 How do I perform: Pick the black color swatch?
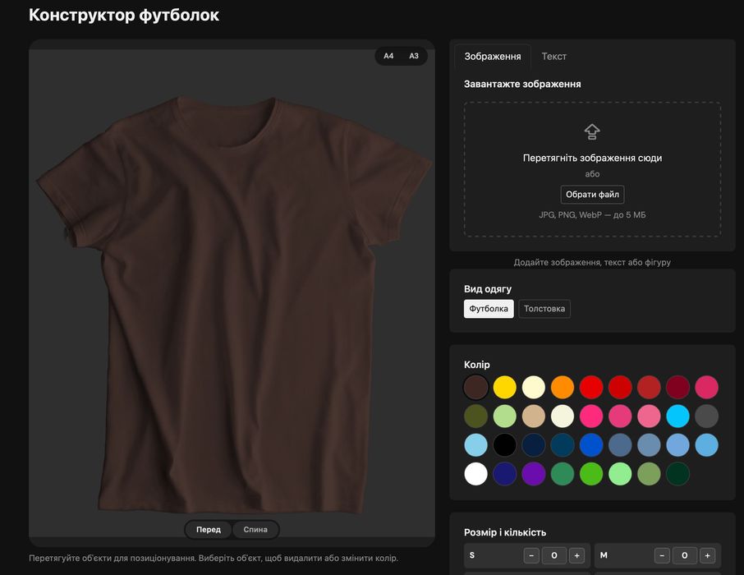coord(504,445)
